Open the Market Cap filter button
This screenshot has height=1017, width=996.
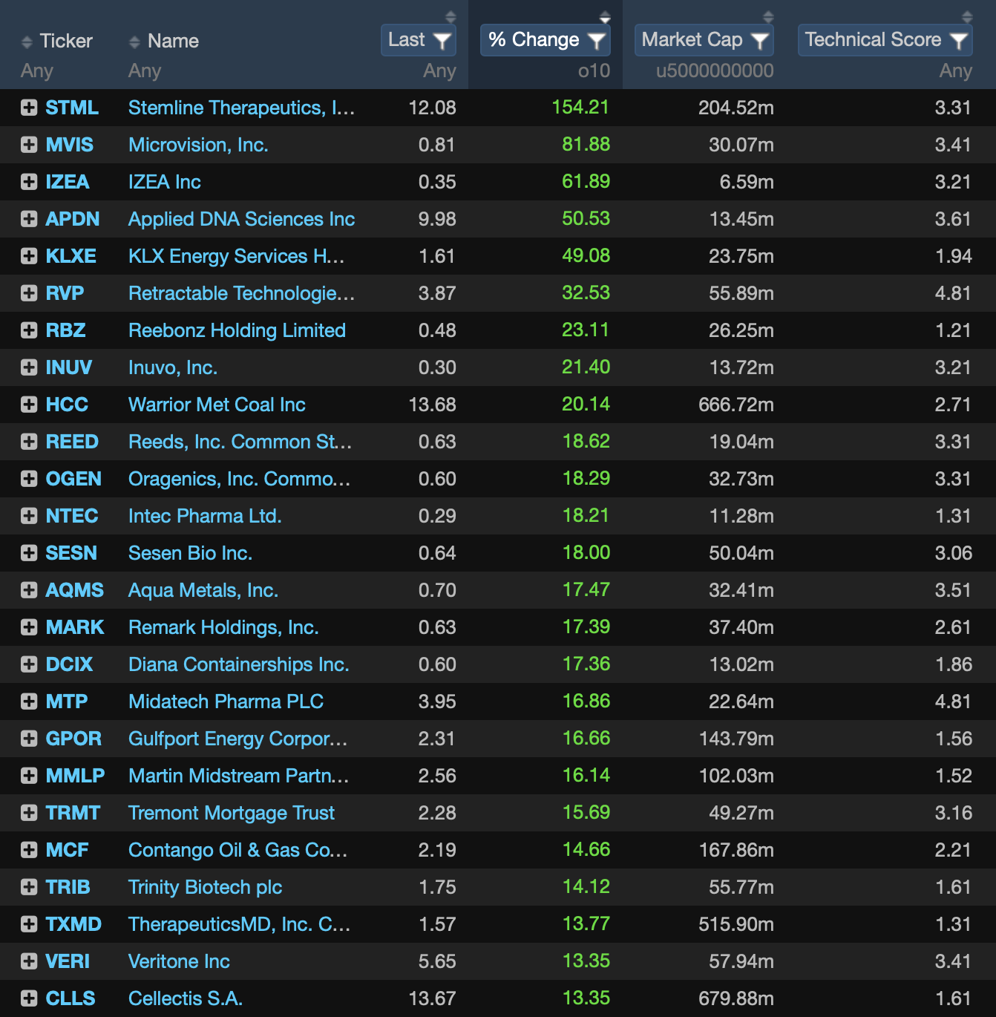pyautogui.click(x=704, y=40)
